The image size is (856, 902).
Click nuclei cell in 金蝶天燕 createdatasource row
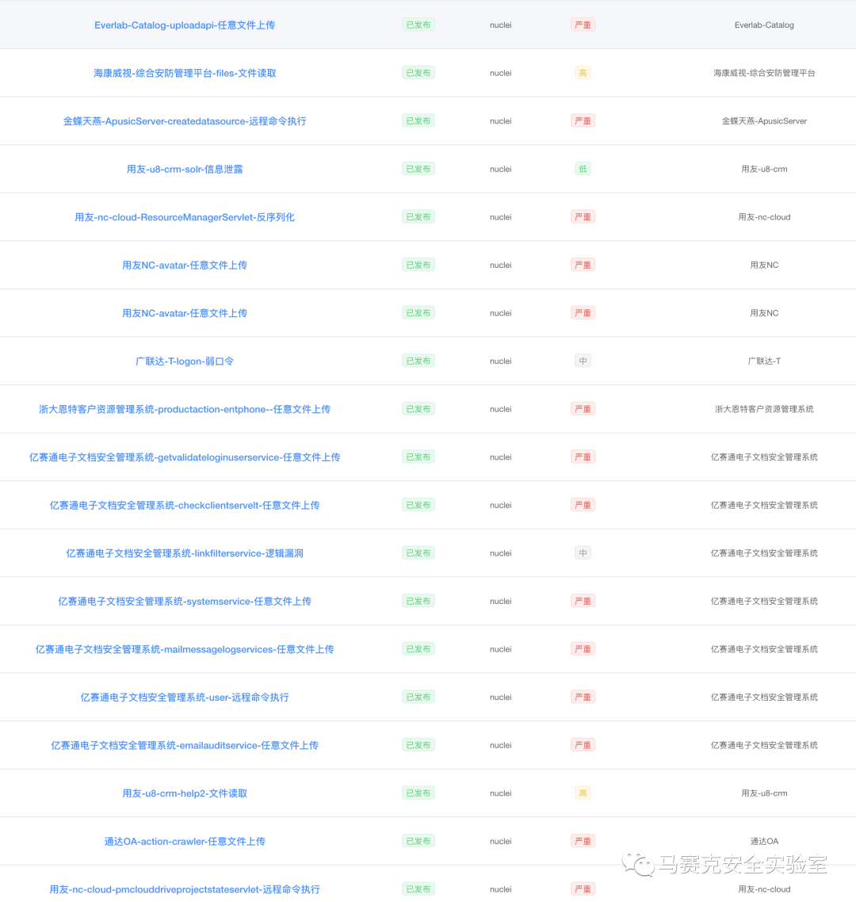[x=500, y=121]
